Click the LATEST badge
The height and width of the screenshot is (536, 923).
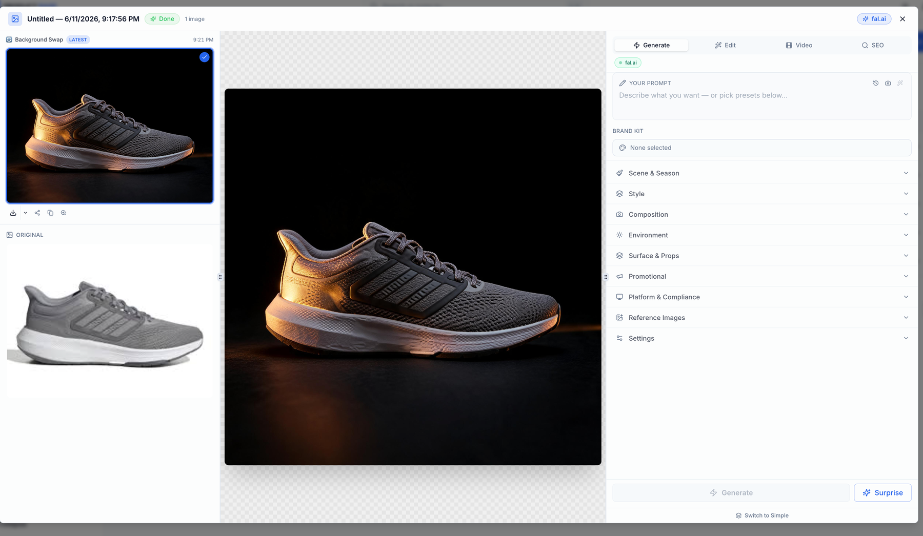(x=78, y=39)
